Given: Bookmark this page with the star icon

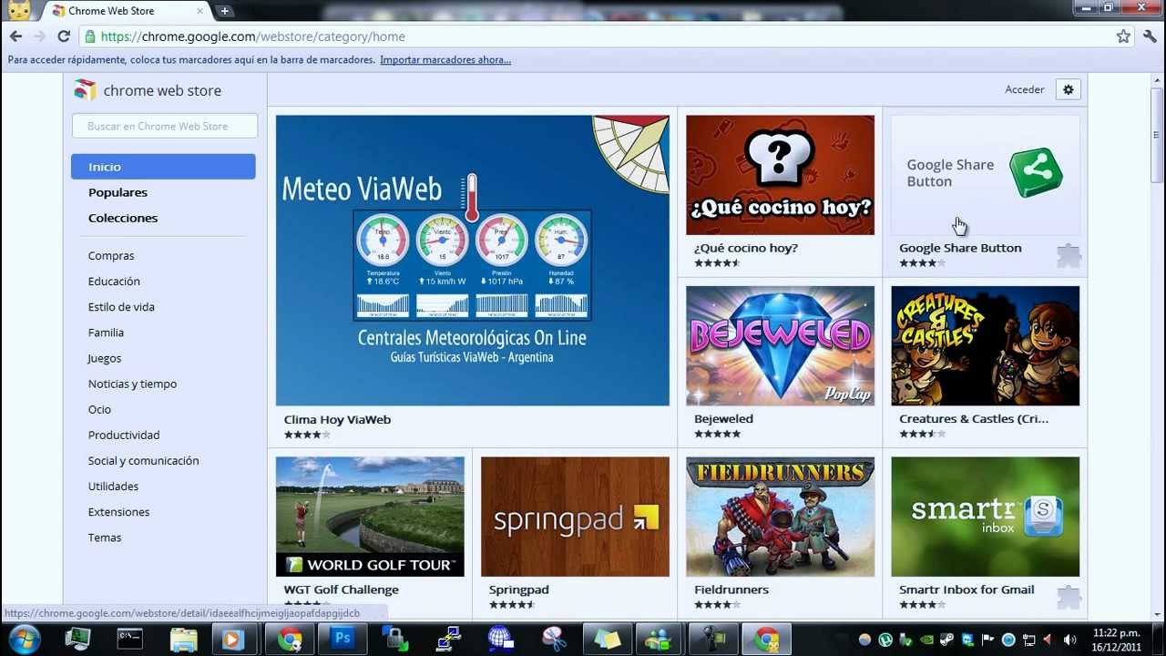Looking at the screenshot, I should [1123, 36].
